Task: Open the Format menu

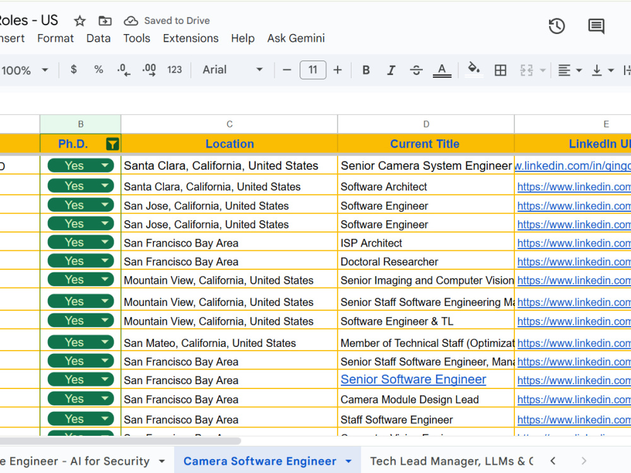Action: (x=56, y=38)
